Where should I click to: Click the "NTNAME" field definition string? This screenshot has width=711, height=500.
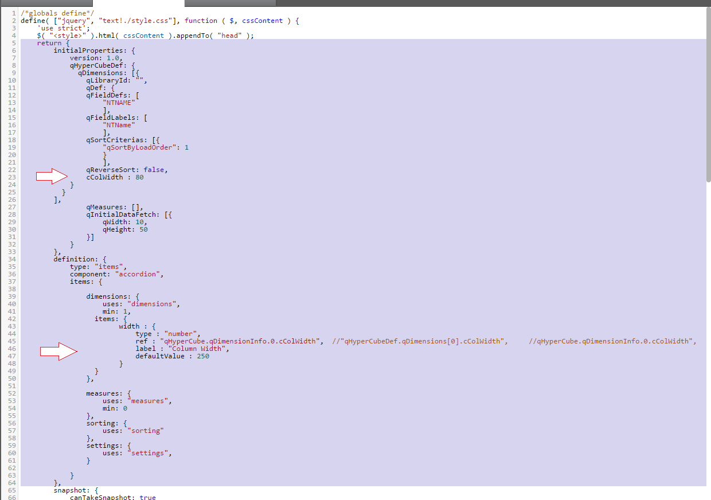pyautogui.click(x=119, y=103)
